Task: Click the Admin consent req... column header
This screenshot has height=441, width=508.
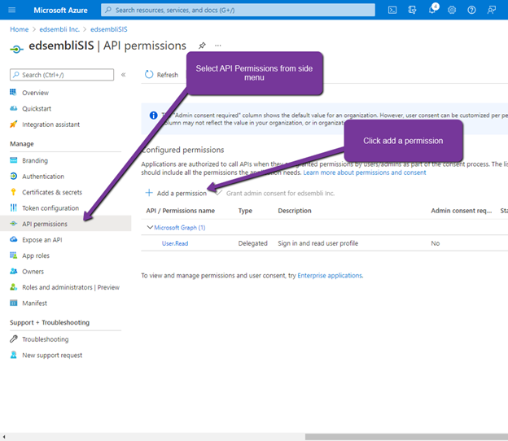Action: (x=462, y=211)
